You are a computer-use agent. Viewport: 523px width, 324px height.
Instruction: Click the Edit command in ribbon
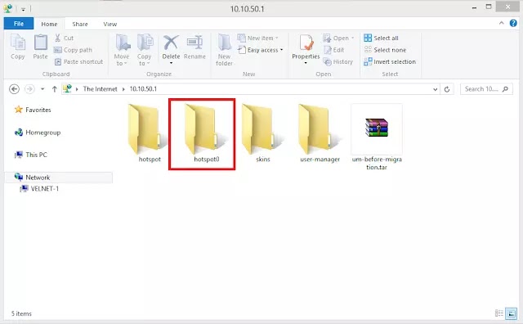point(333,50)
